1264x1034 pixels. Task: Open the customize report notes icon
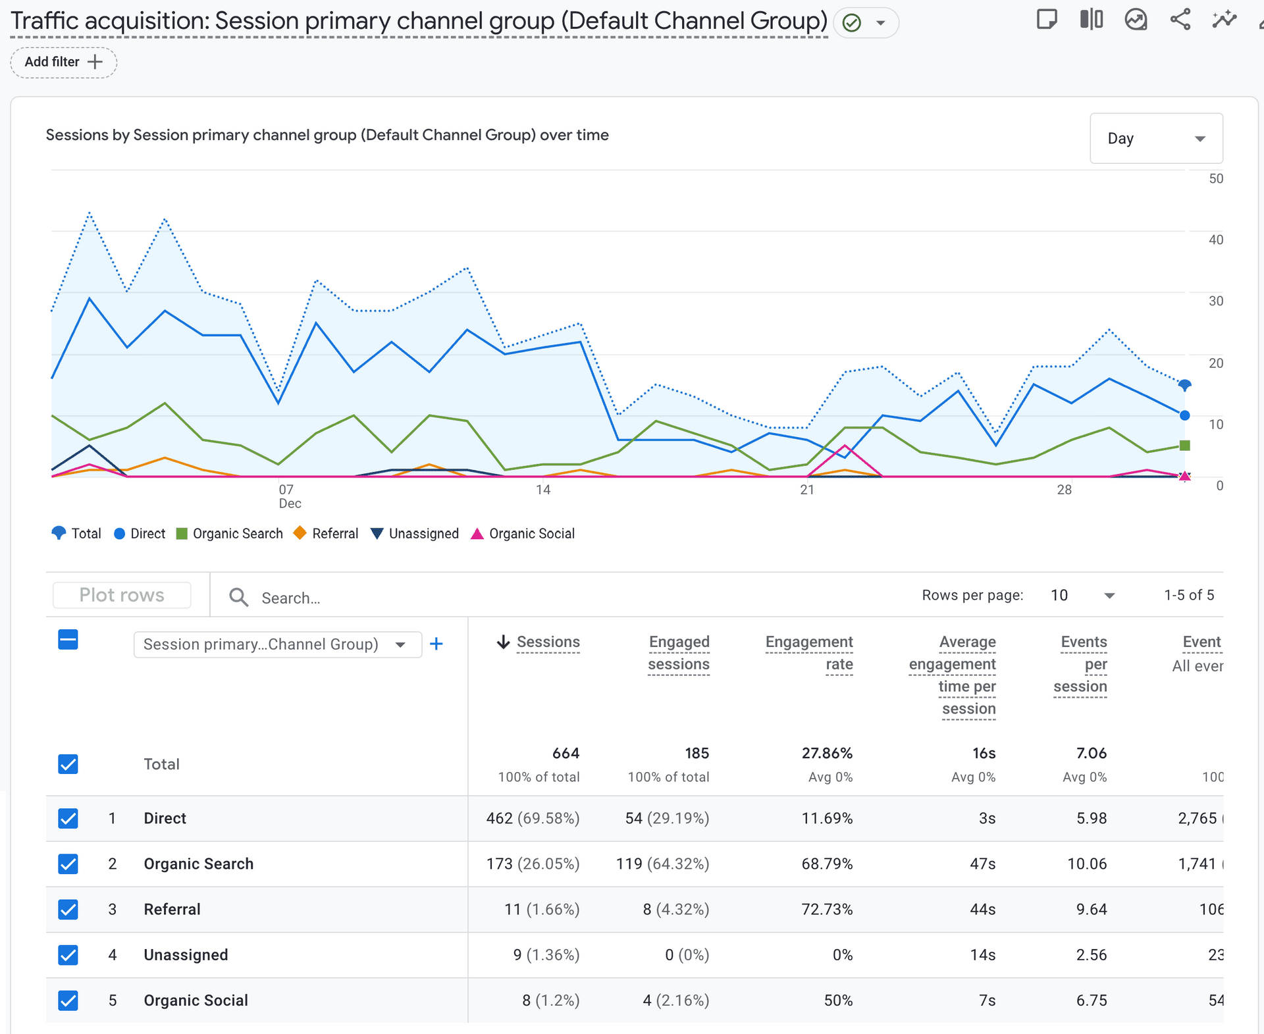click(1046, 20)
